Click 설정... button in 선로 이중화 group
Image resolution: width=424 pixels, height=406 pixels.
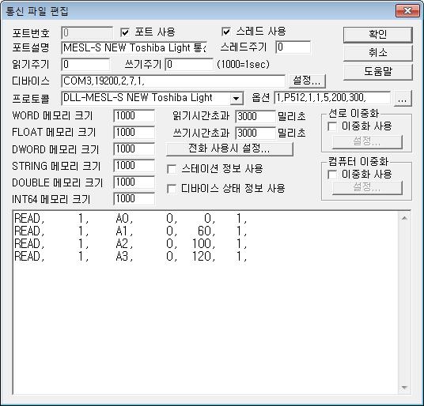pyautogui.click(x=367, y=141)
